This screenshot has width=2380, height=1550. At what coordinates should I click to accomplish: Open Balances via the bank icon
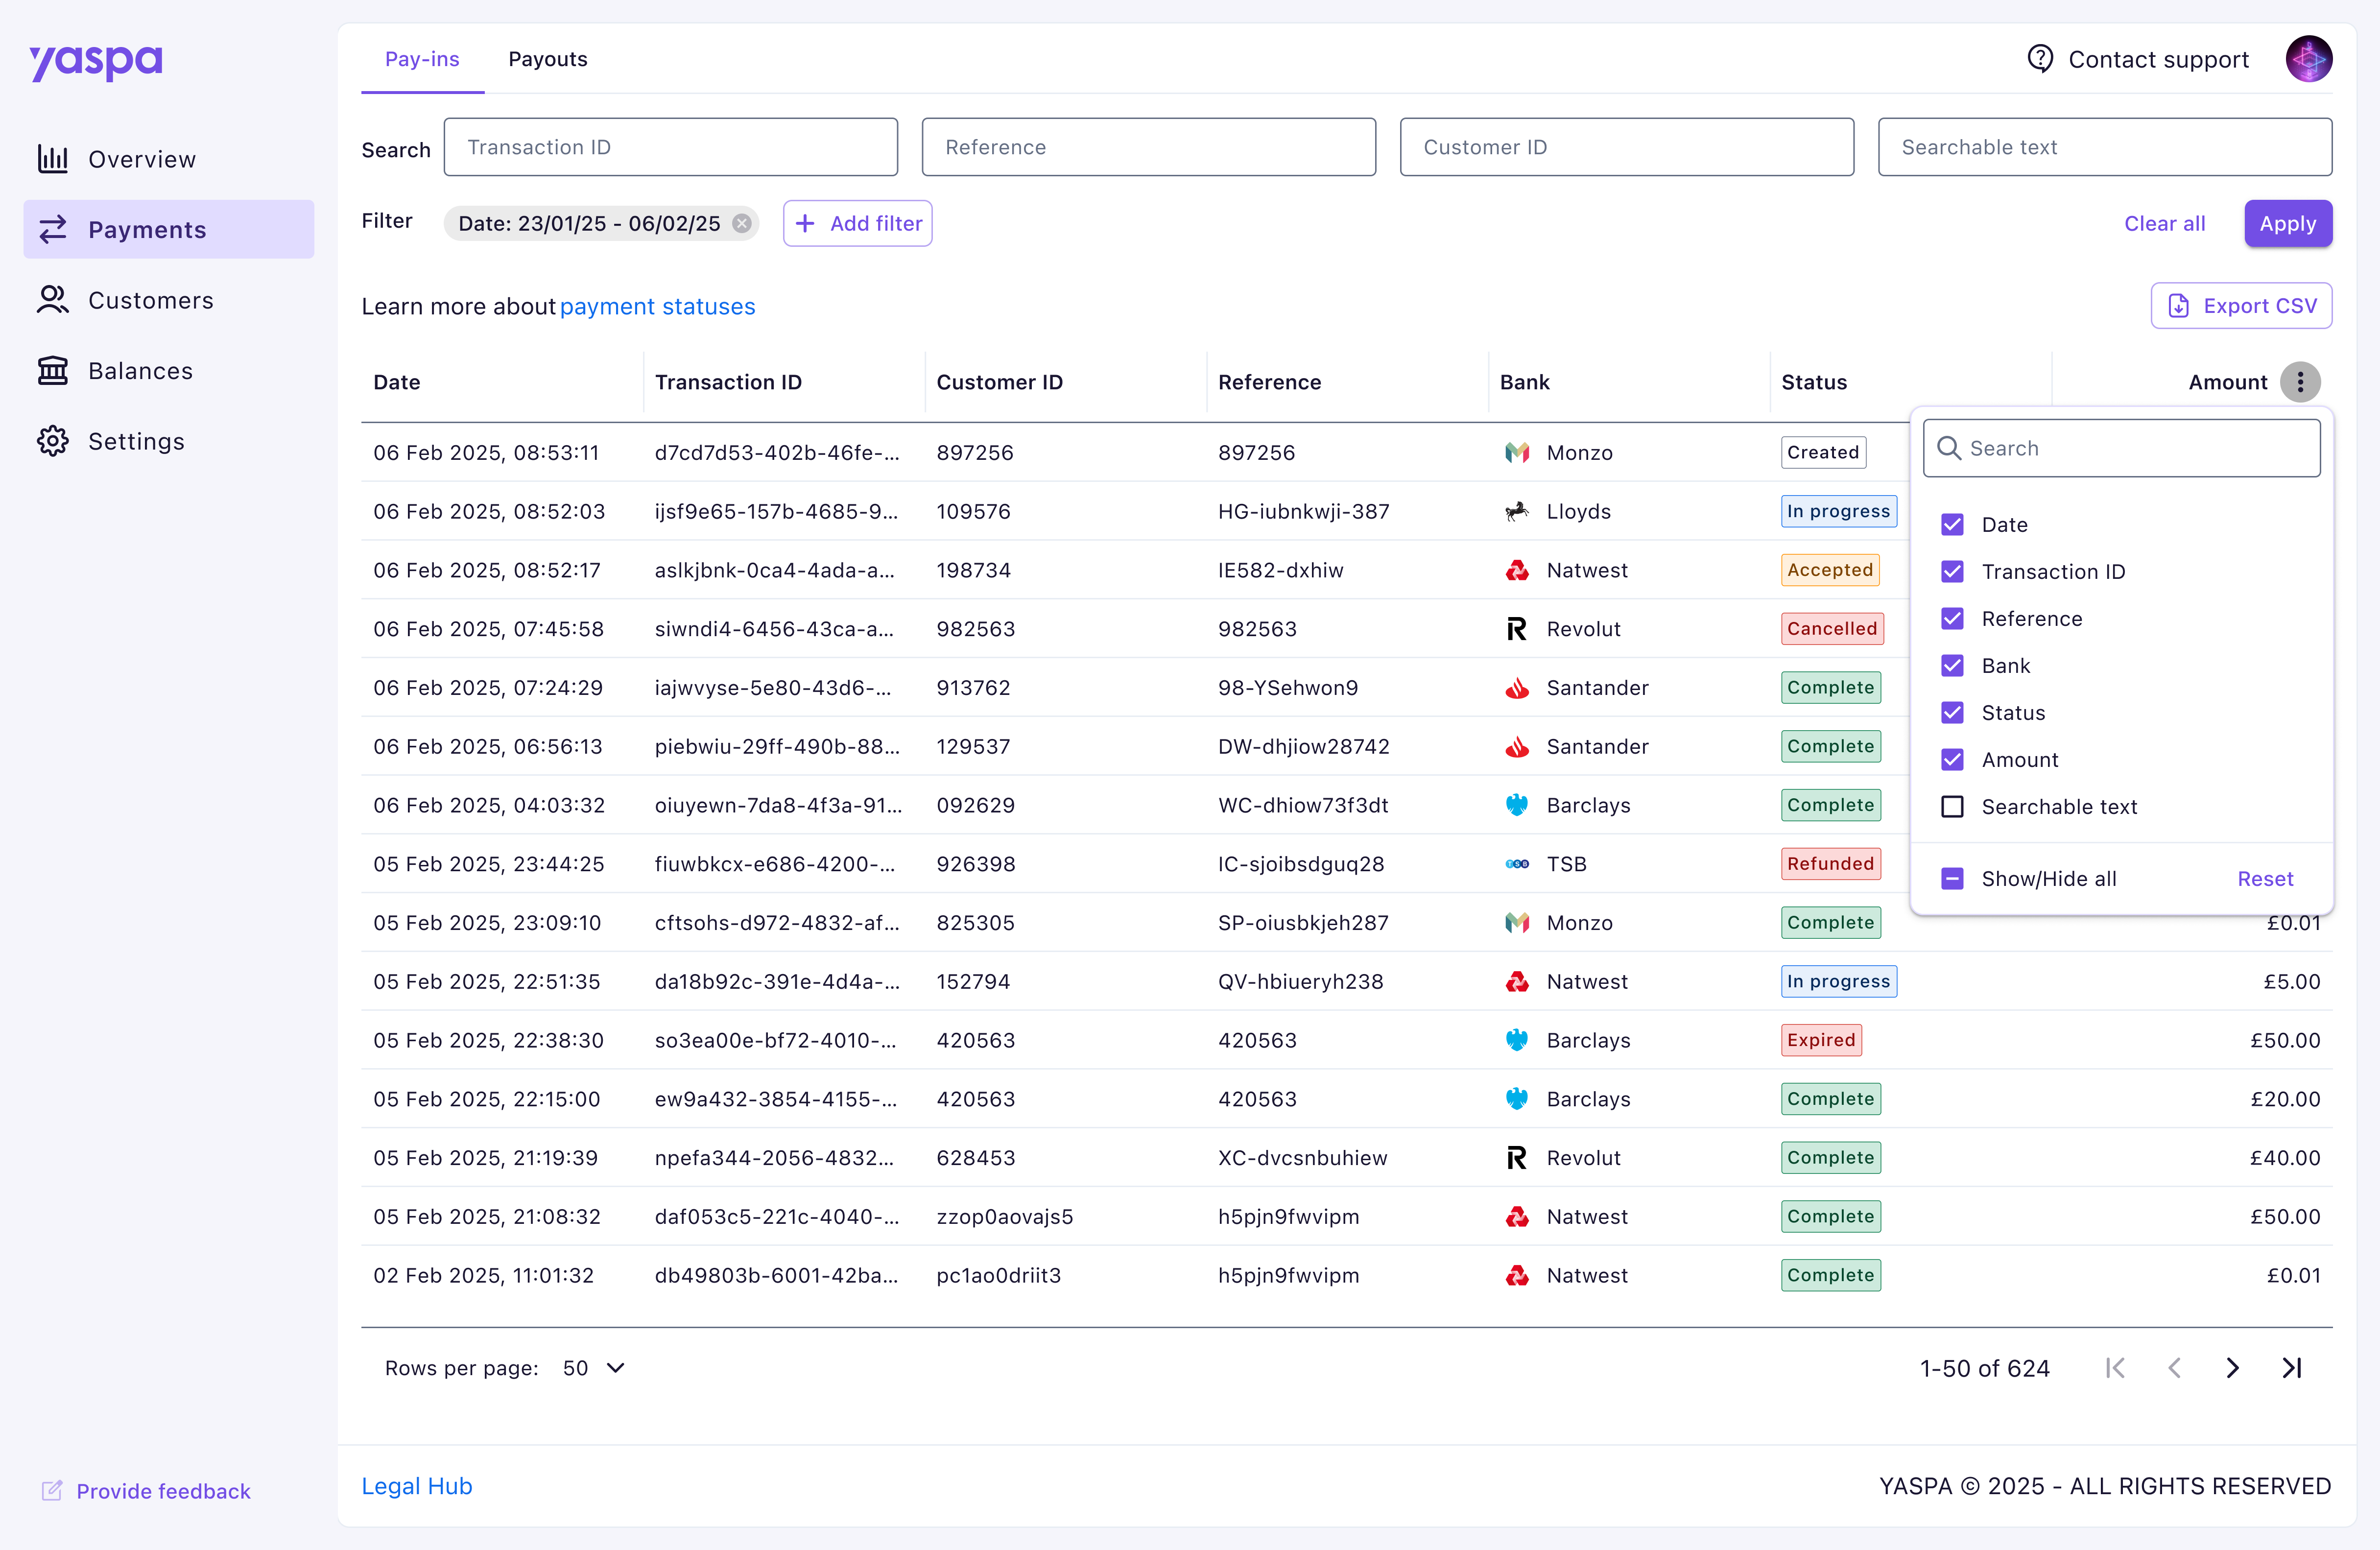53,371
